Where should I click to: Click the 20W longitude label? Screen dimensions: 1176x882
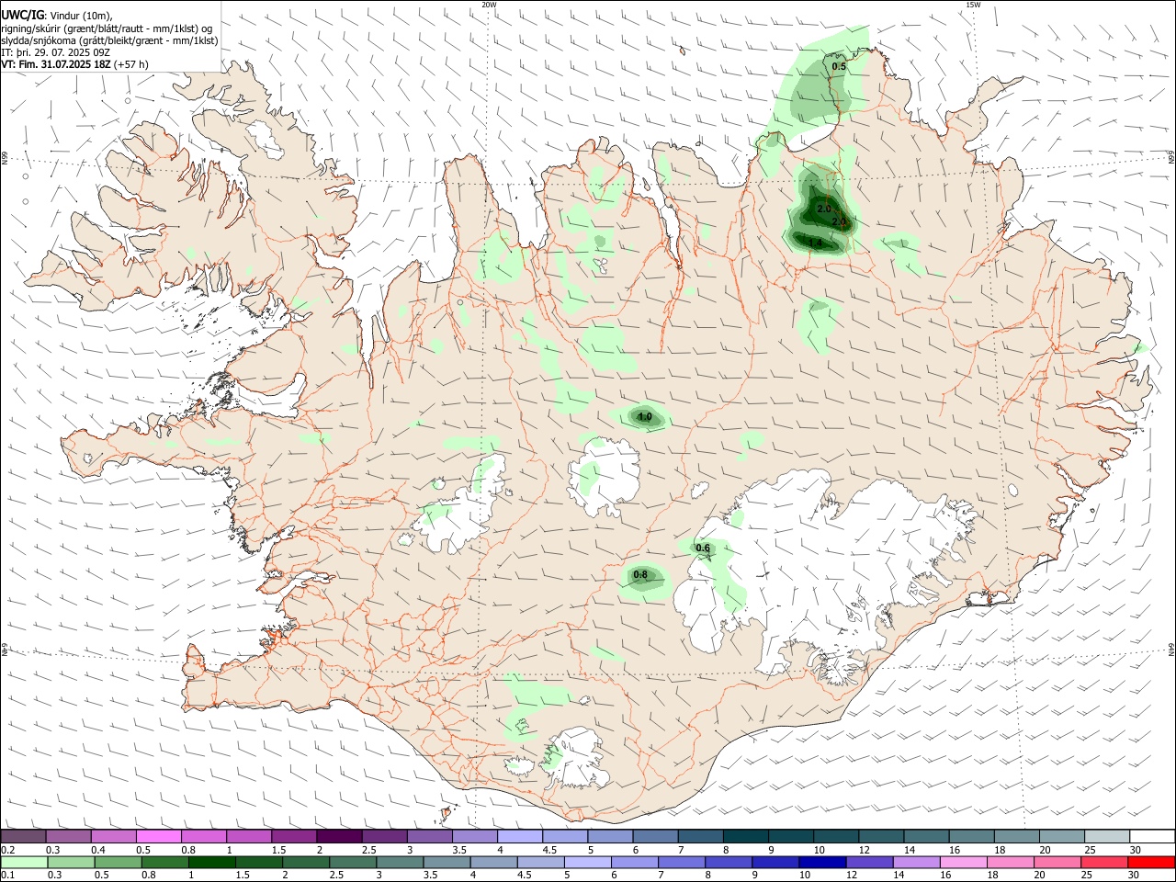pos(489,5)
